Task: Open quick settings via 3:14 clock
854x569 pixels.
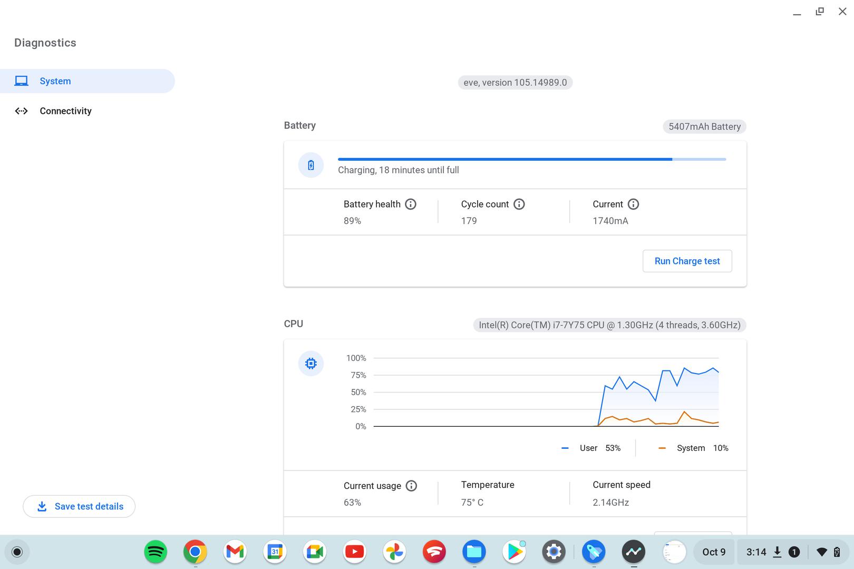Action: [756, 552]
